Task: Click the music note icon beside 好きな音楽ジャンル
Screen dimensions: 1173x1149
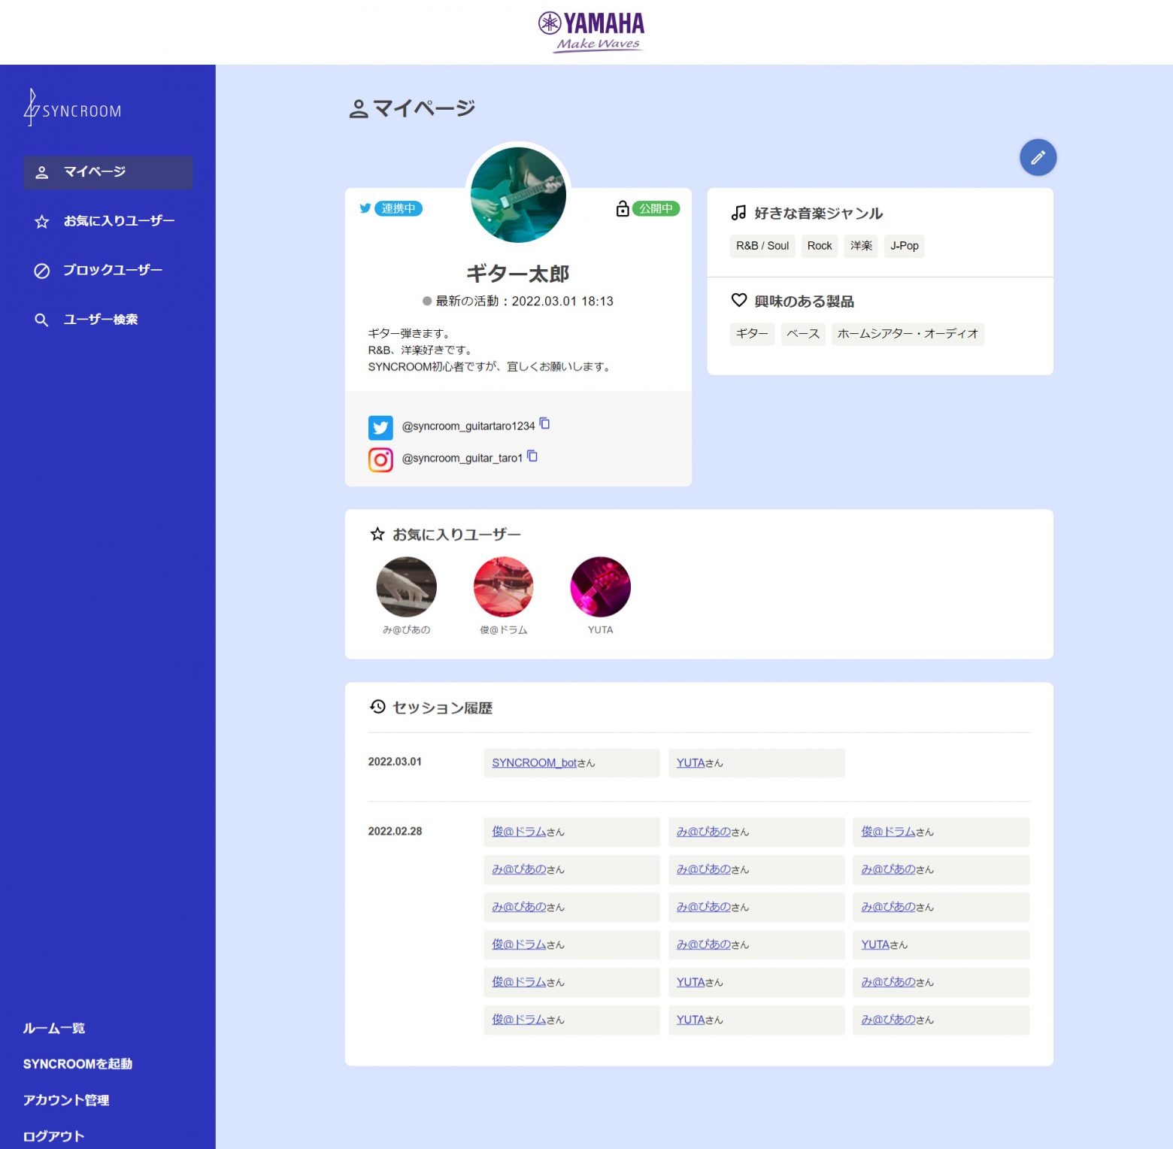Action: pyautogui.click(x=739, y=213)
